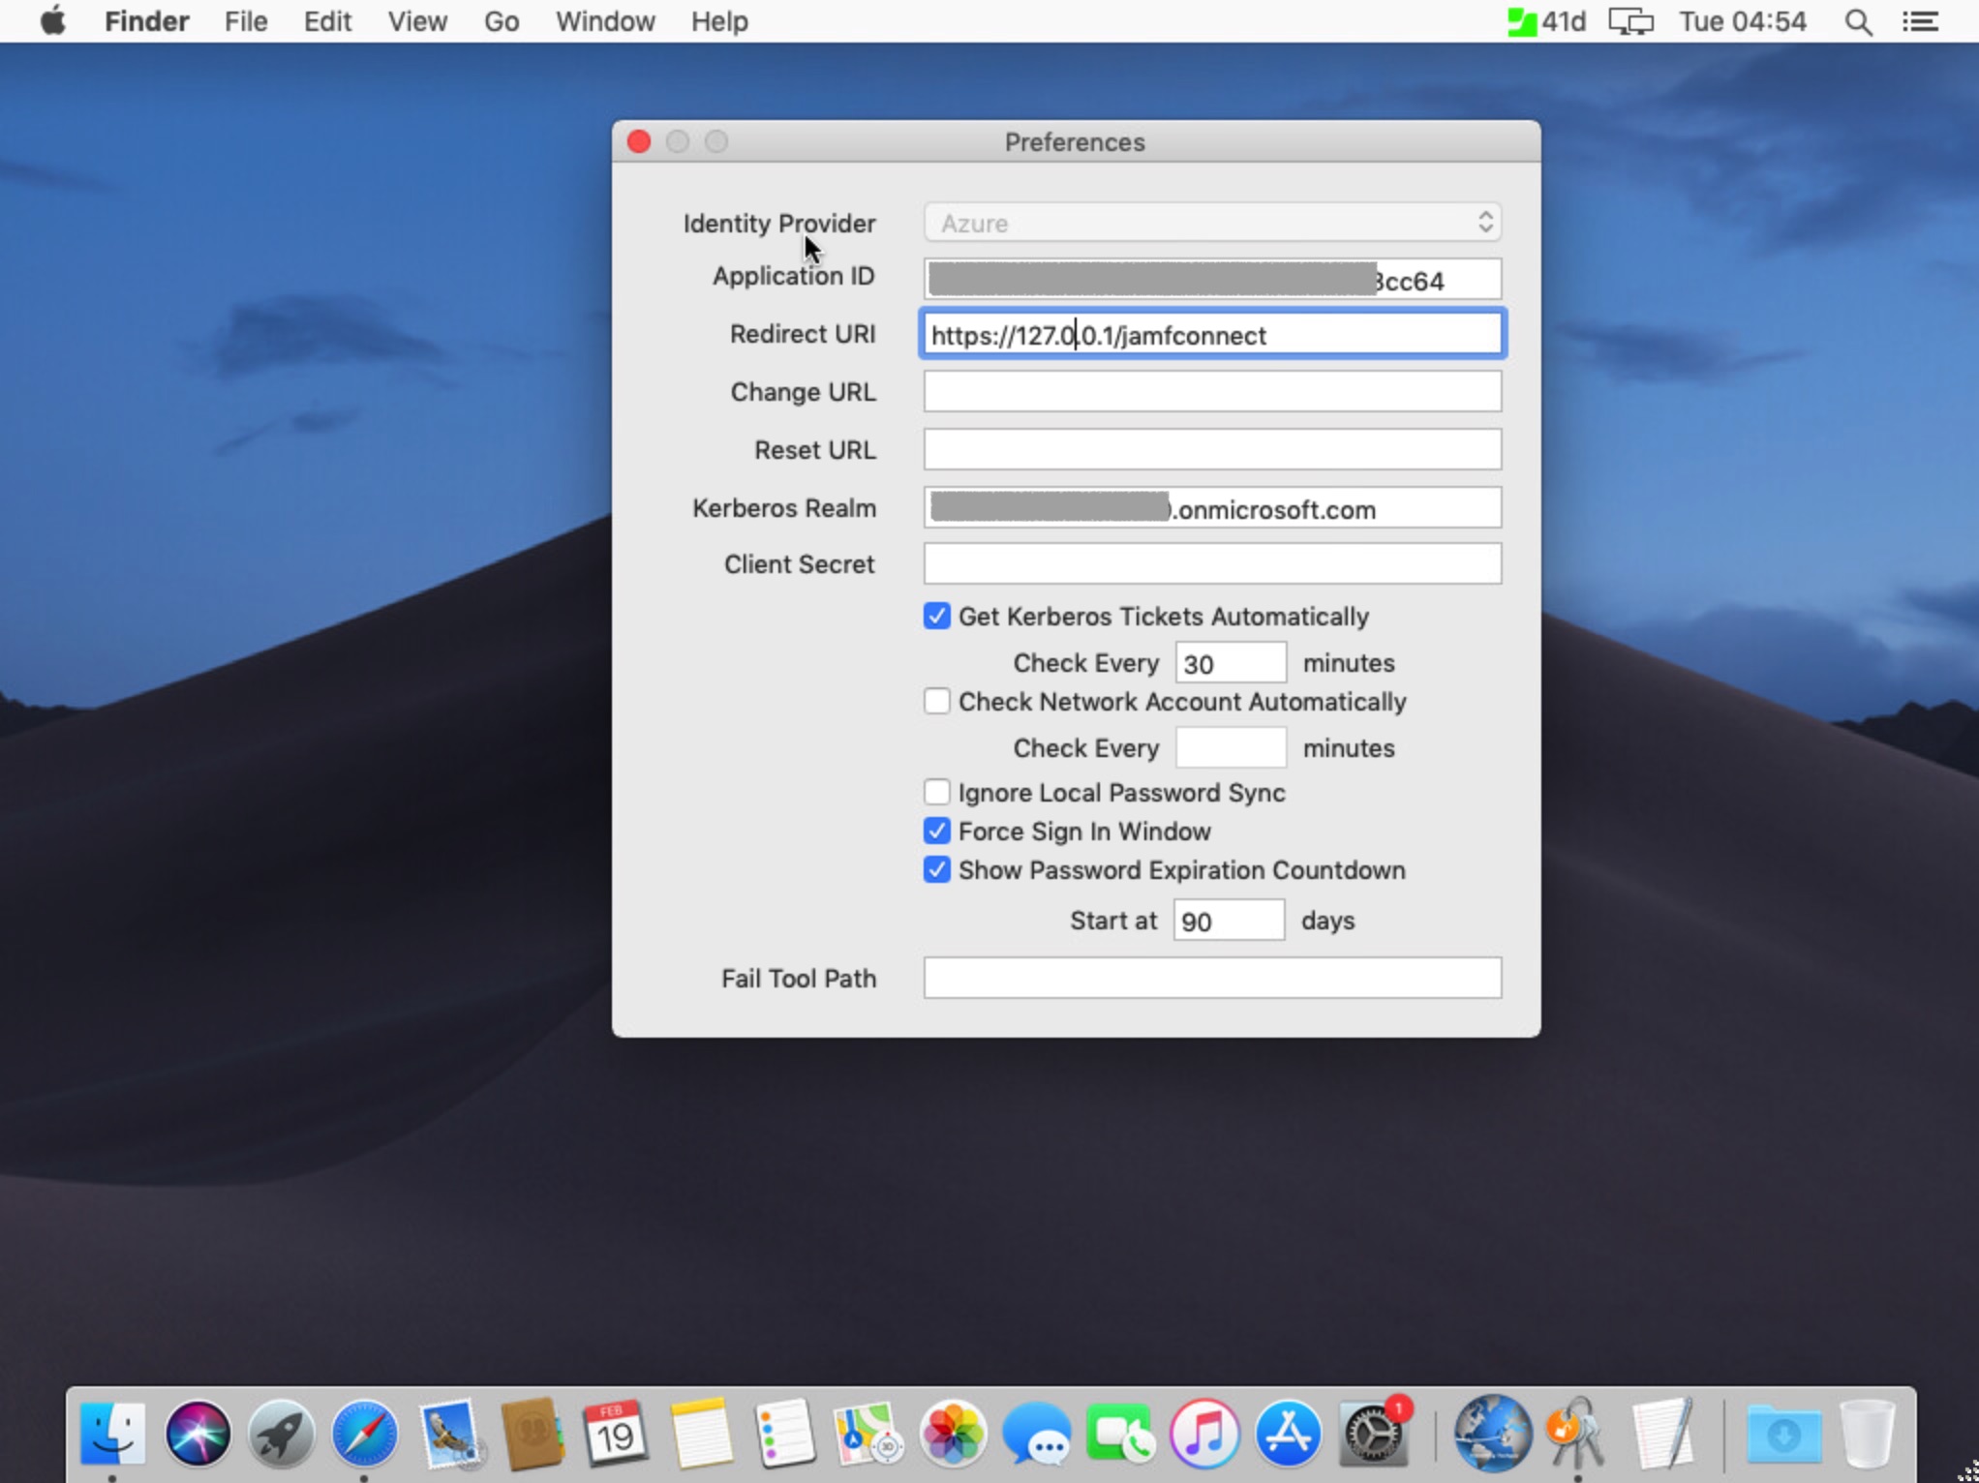Screen dimensions: 1979x1483
Task: Open the Window menu in menu bar
Action: [x=605, y=21]
